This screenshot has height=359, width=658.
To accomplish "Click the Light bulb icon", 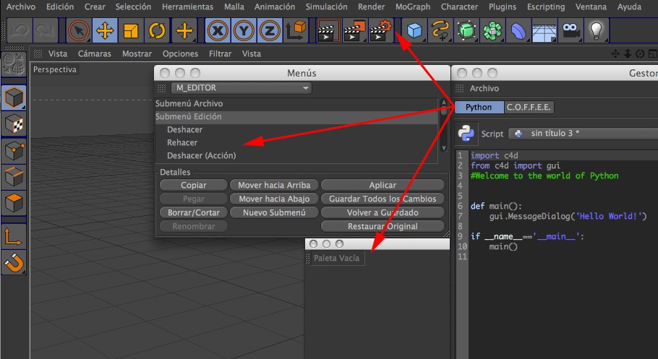I will (596, 31).
